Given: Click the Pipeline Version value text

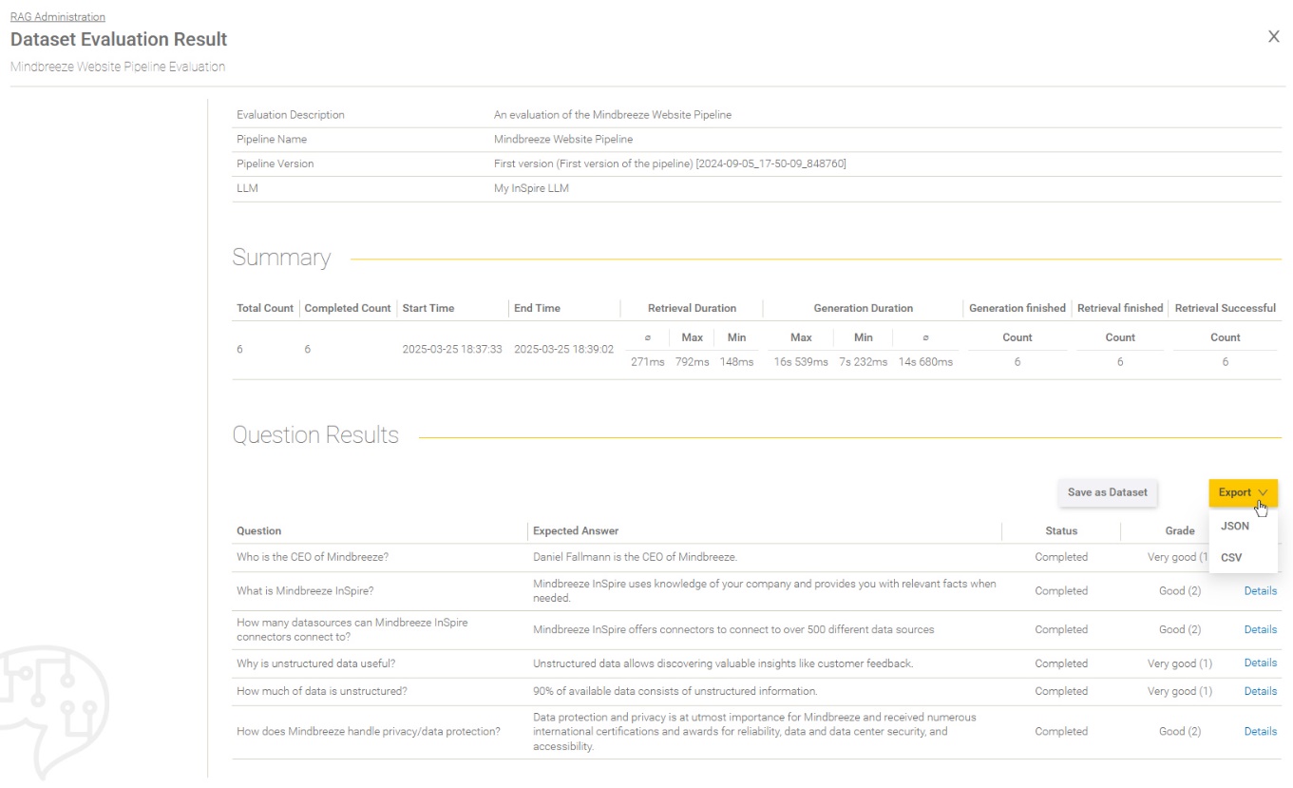Looking at the screenshot, I should point(670,163).
